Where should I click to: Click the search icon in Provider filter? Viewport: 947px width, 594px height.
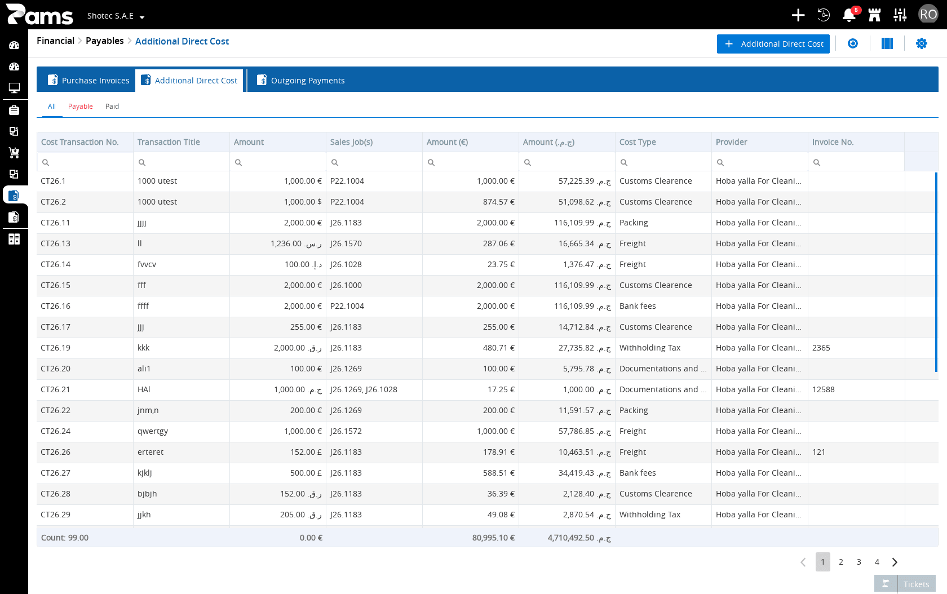[x=720, y=162]
